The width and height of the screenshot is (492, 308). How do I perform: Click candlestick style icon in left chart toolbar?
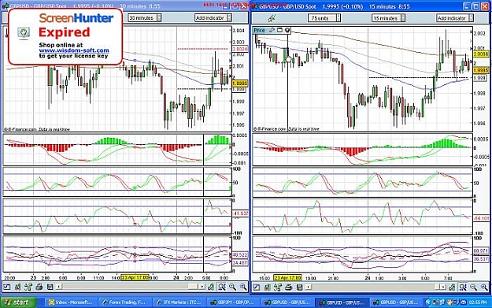(x=17, y=287)
